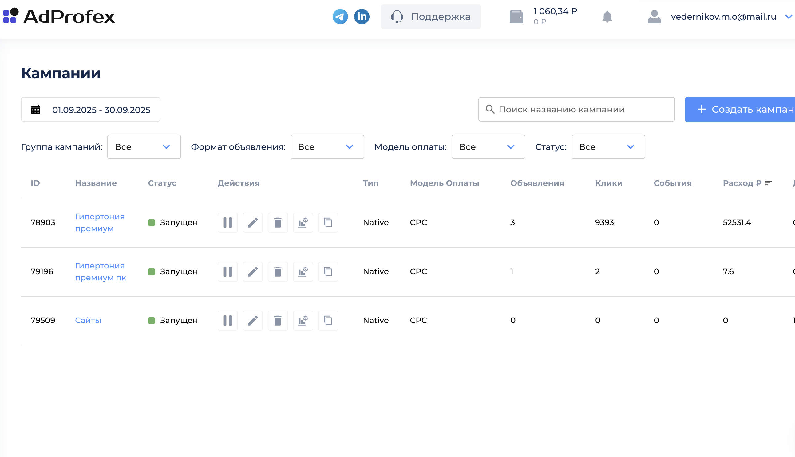Edit campaign 78903 with pencil icon
The height and width of the screenshot is (457, 795).
click(252, 223)
